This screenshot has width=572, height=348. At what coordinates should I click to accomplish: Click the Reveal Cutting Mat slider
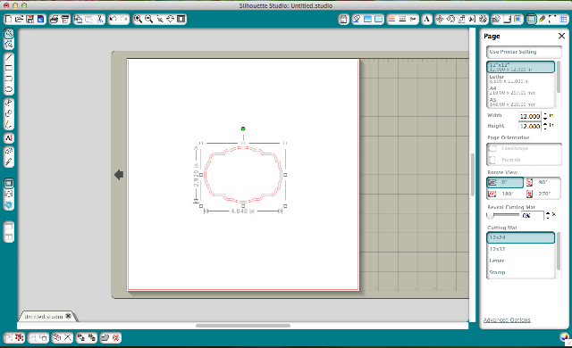click(502, 215)
